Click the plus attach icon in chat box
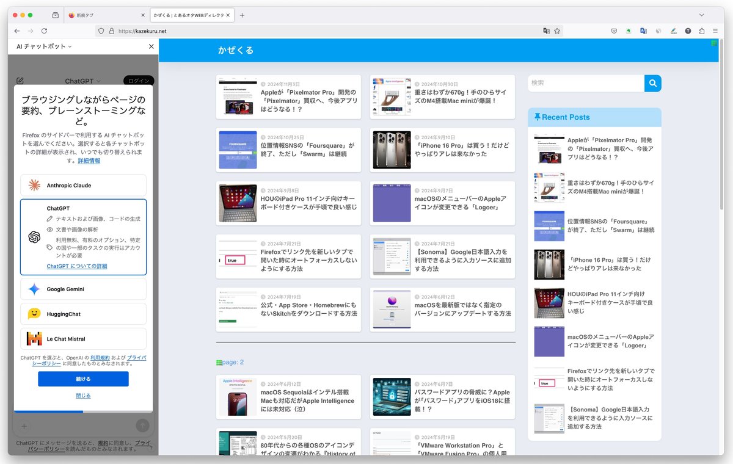 24,426
